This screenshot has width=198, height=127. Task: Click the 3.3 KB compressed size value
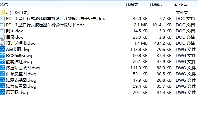point(165,31)
